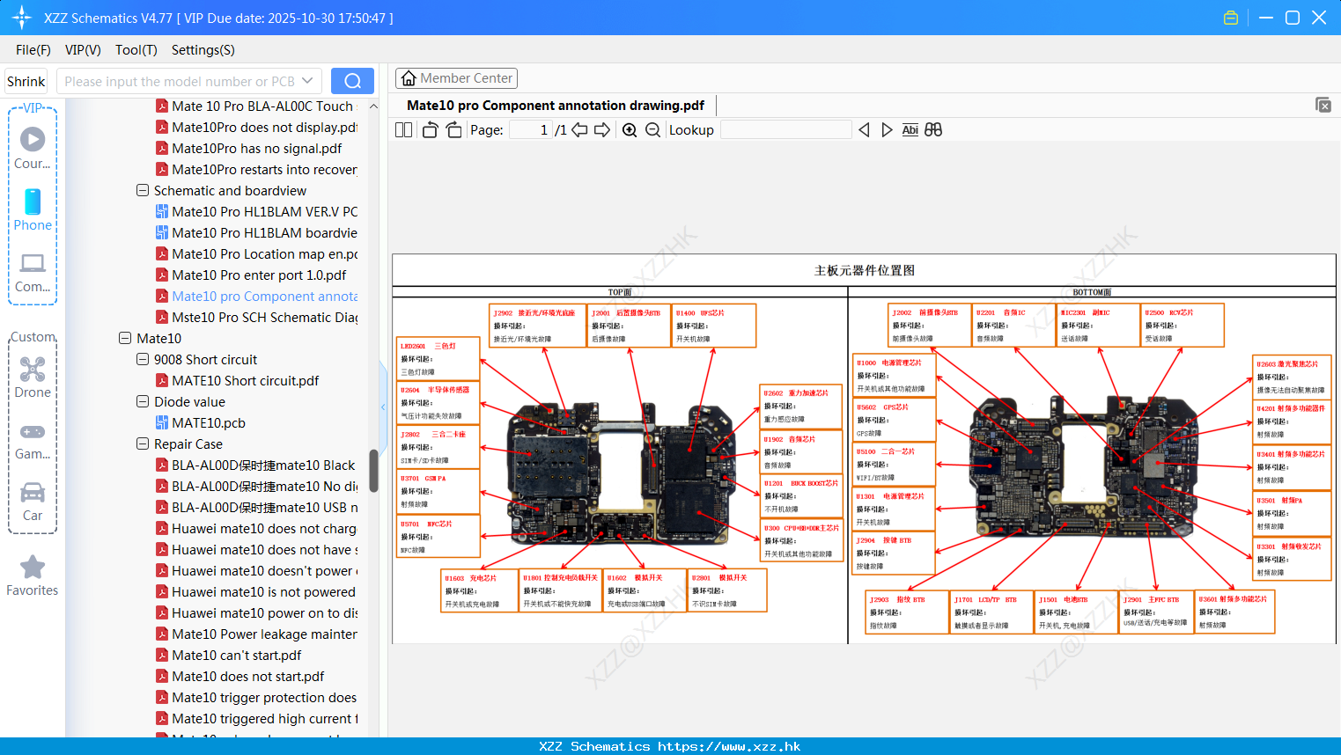Open Favorites star
Image resolution: width=1341 pixels, height=755 pixels.
(x=33, y=575)
